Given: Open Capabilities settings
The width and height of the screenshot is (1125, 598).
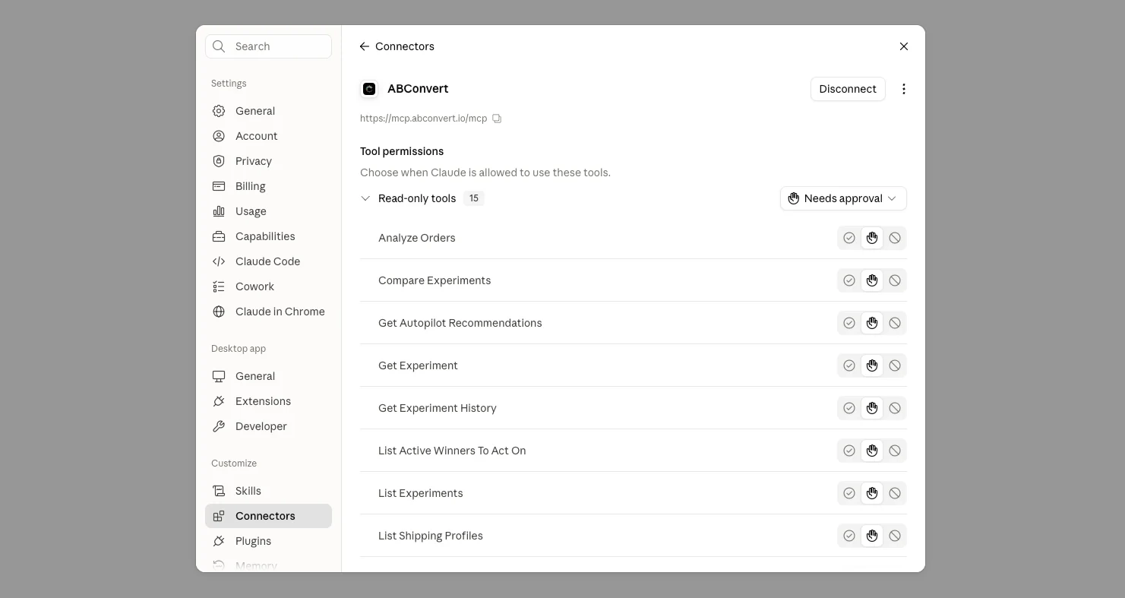Looking at the screenshot, I should tap(268, 236).
